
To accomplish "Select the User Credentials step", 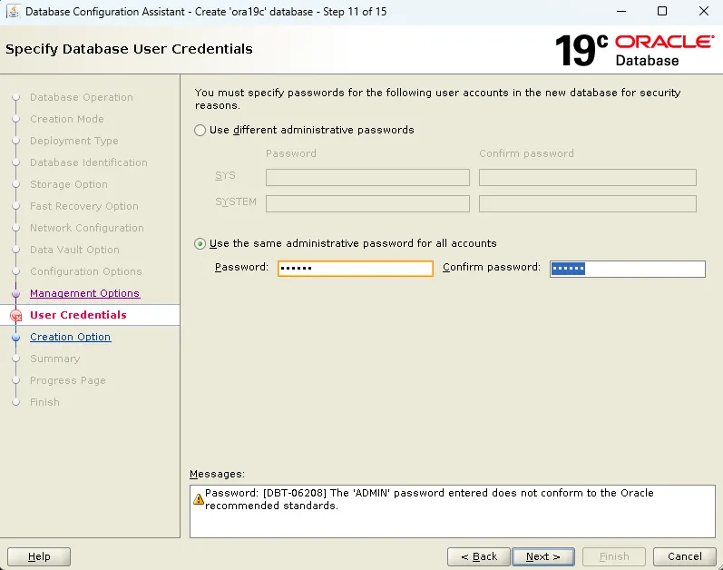I will click(x=78, y=315).
